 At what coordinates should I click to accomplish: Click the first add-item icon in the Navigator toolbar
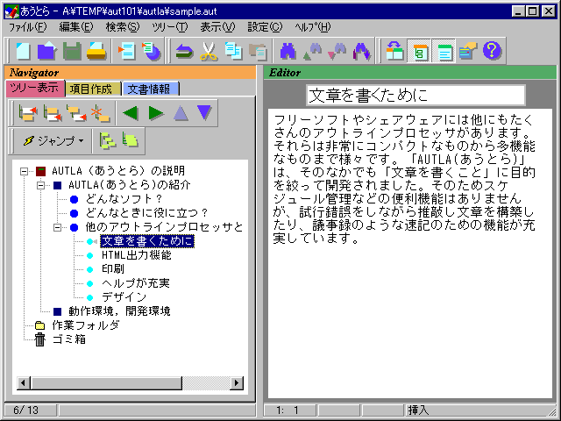click(27, 113)
